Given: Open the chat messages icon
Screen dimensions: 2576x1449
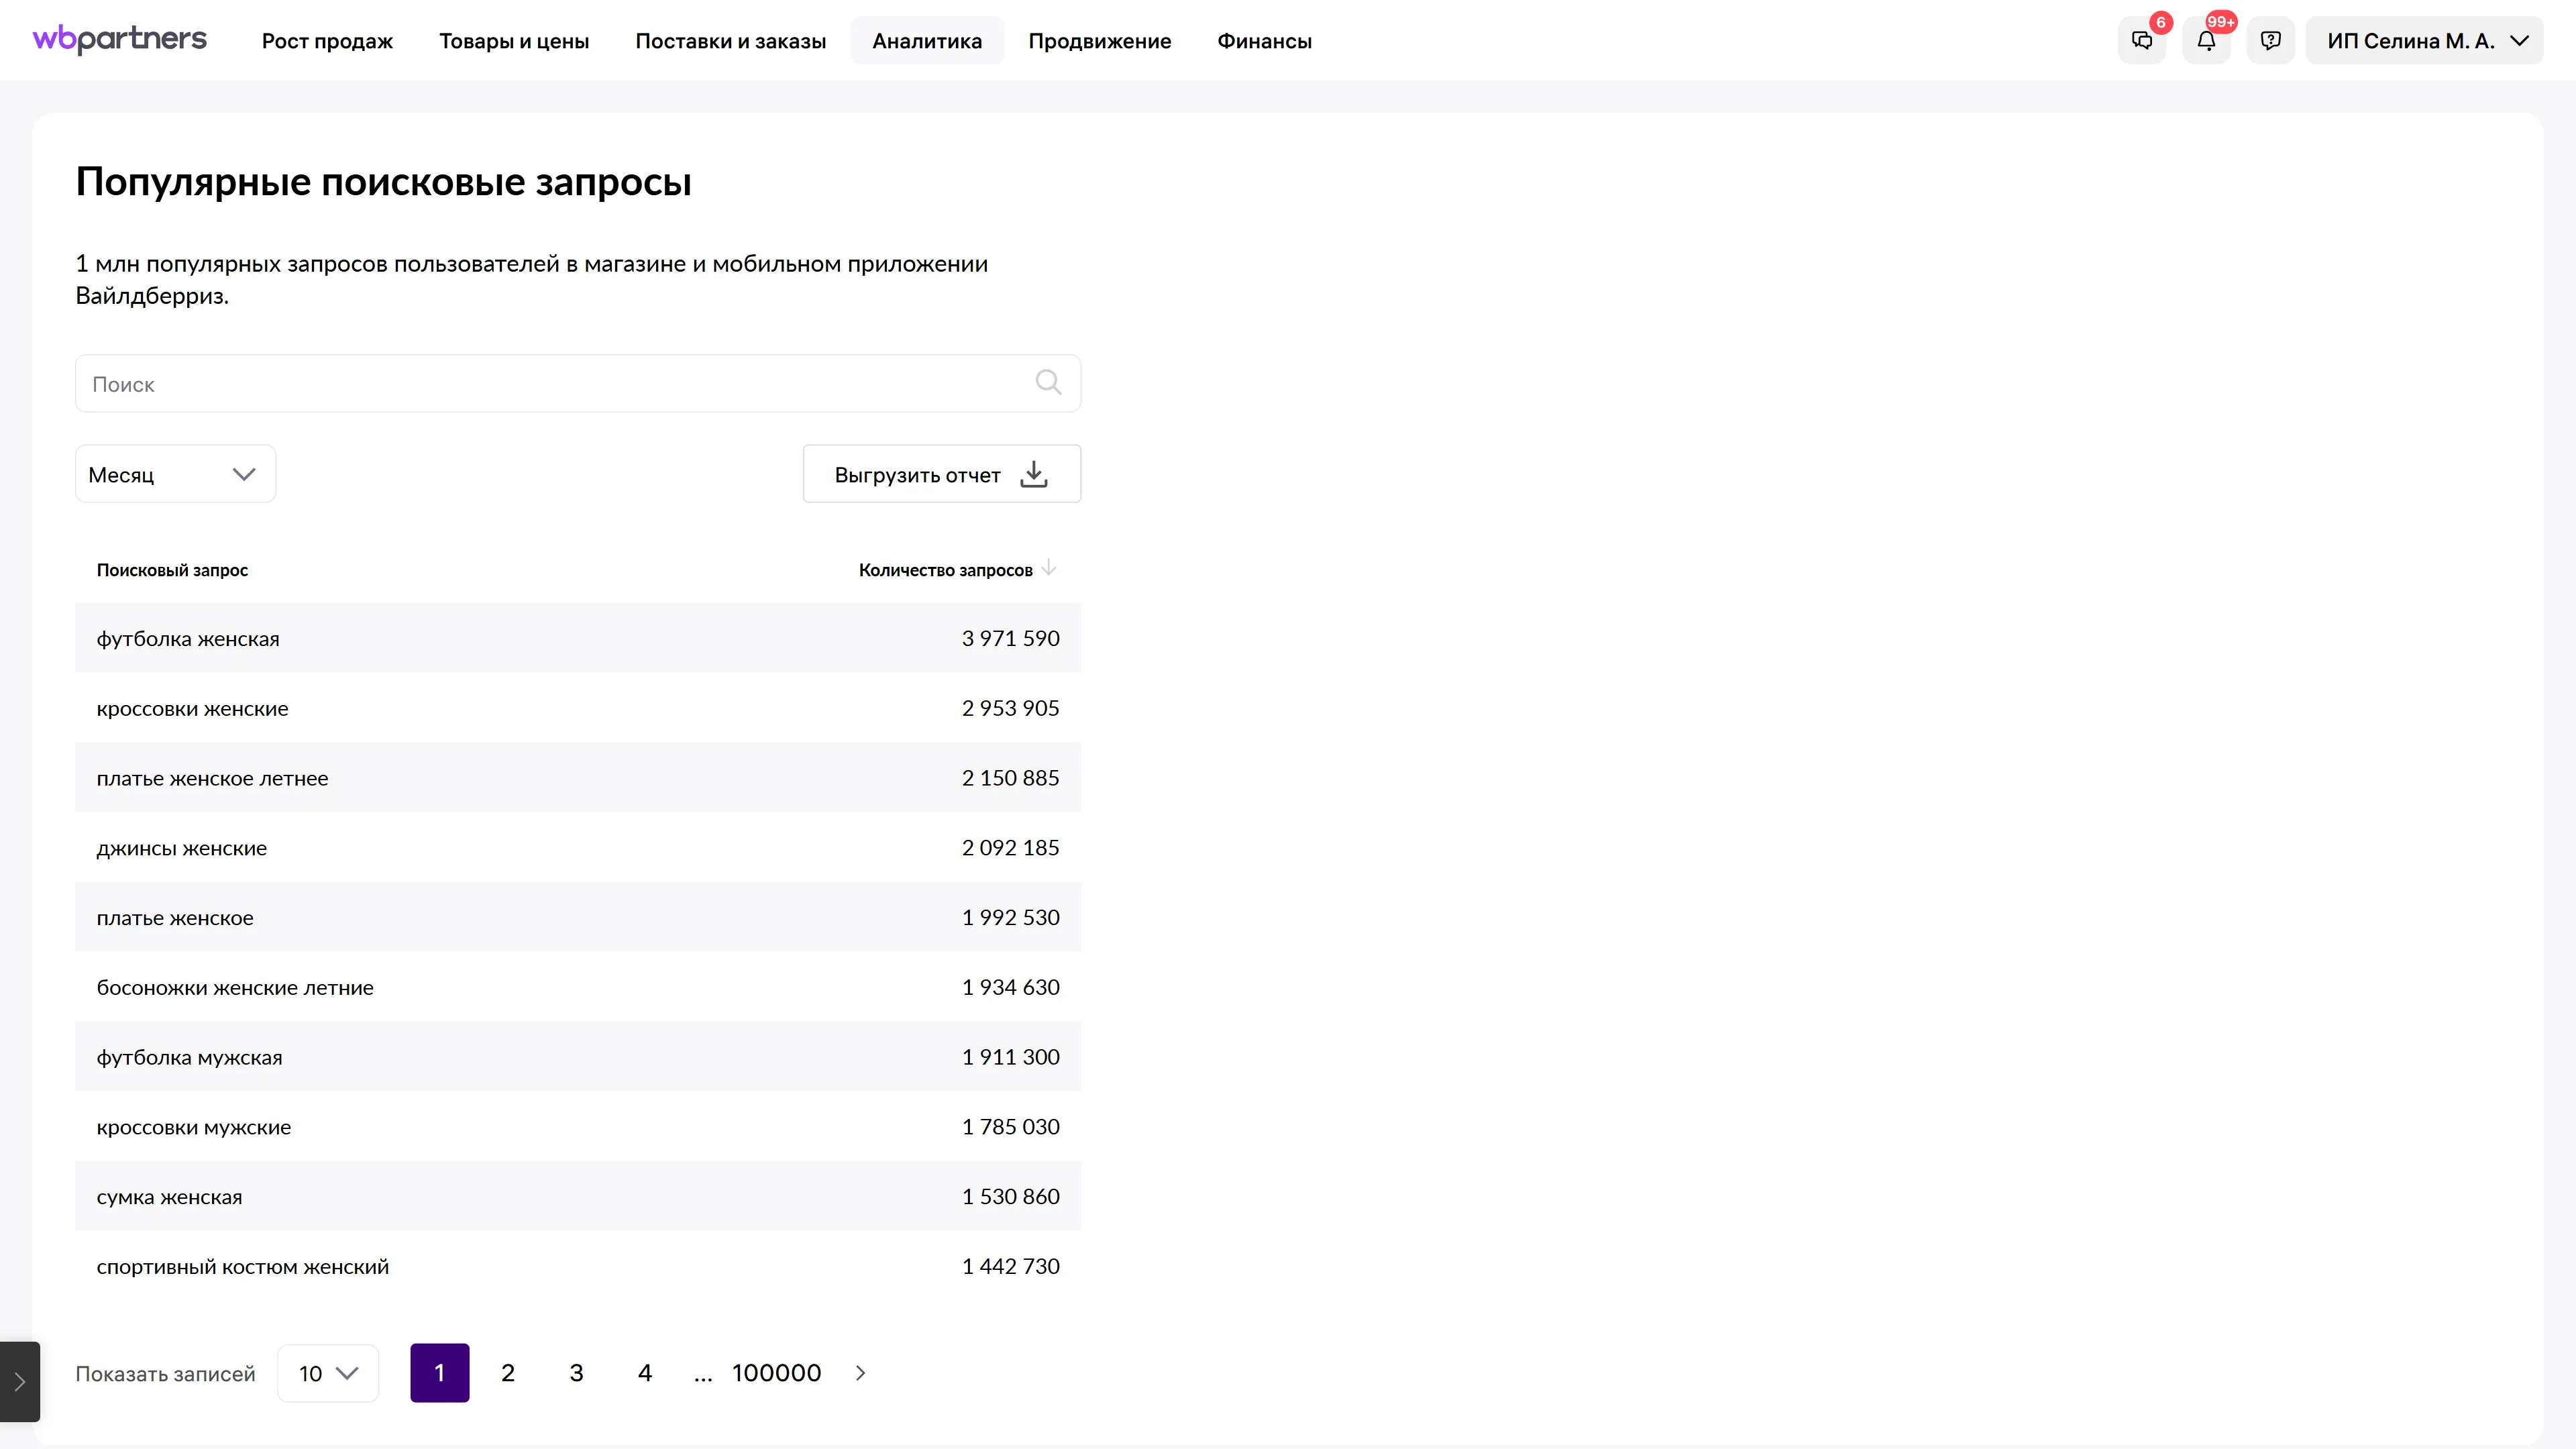Looking at the screenshot, I should [2141, 41].
